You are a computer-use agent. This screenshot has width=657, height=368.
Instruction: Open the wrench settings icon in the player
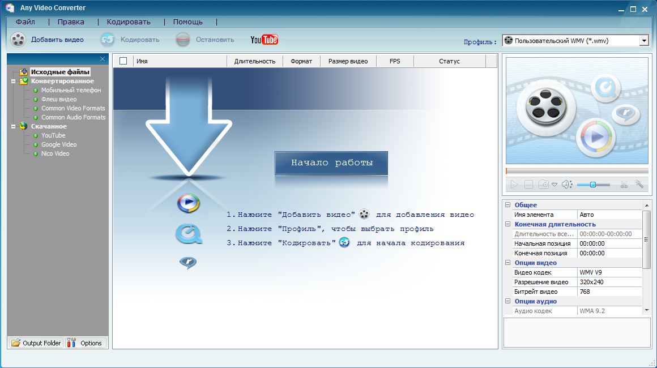point(639,185)
